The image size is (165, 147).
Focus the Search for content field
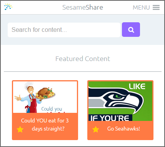[x=64, y=30]
